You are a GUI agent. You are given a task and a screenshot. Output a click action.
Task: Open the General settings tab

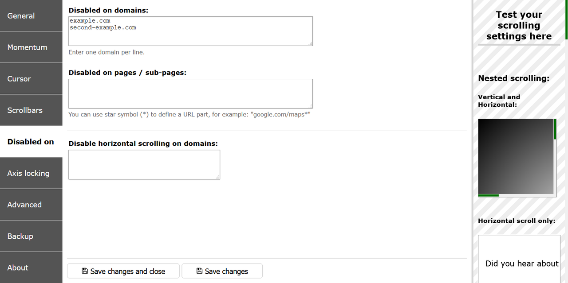click(31, 16)
